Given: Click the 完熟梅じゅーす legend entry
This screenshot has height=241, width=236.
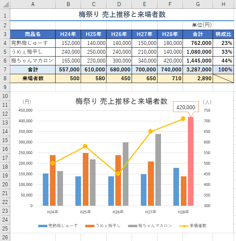Looking at the screenshot, I should click(58, 226).
